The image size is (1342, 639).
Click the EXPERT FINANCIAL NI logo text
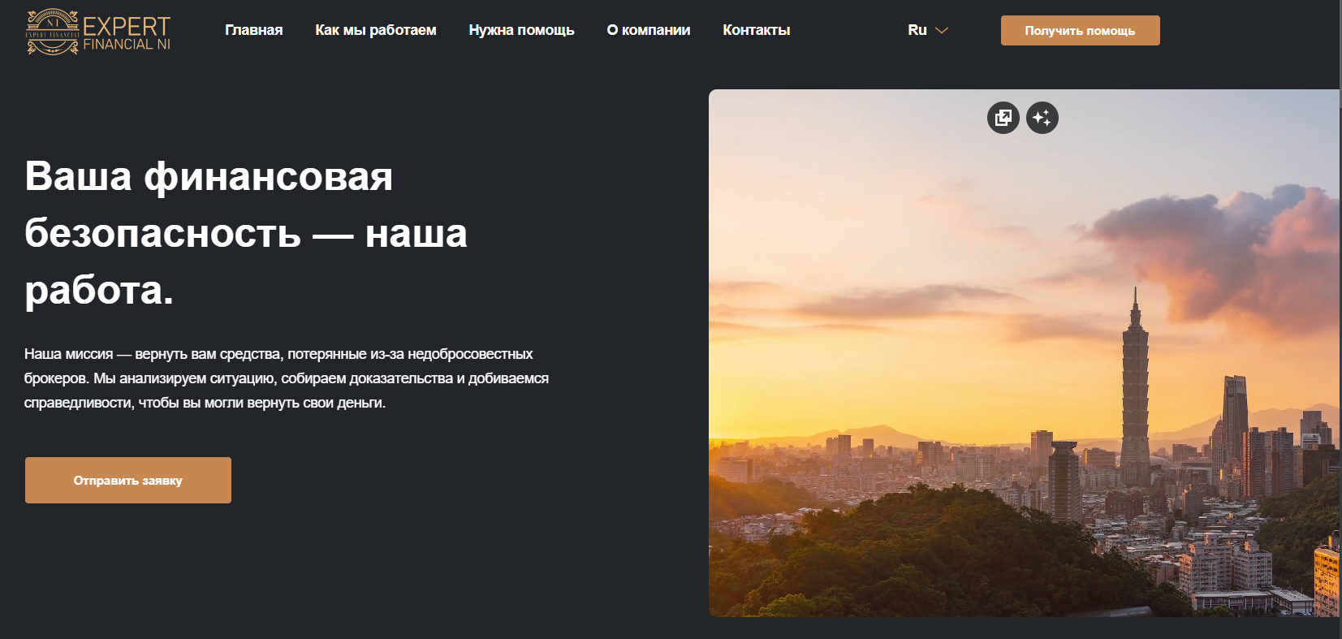click(127, 33)
